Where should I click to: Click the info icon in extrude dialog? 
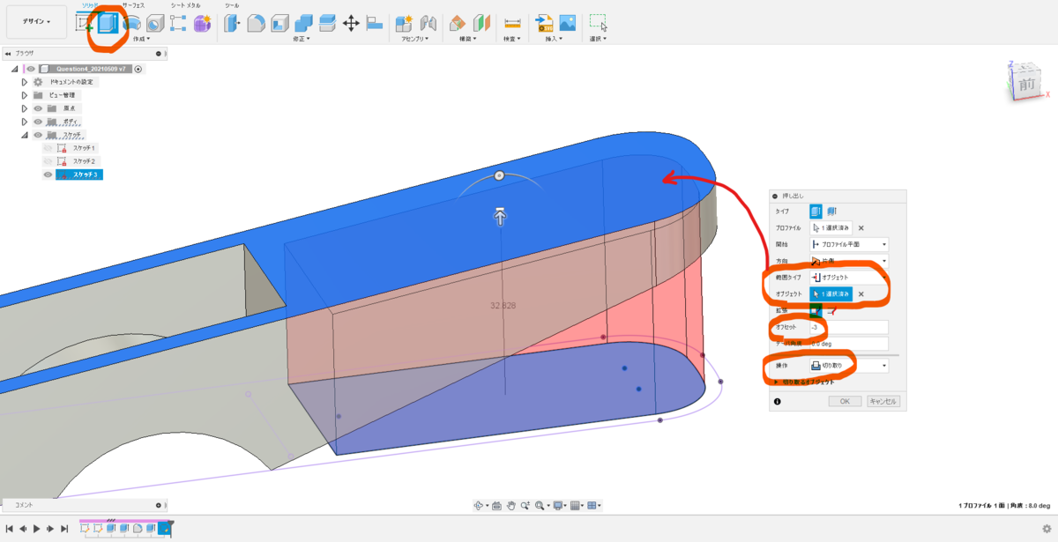777,401
